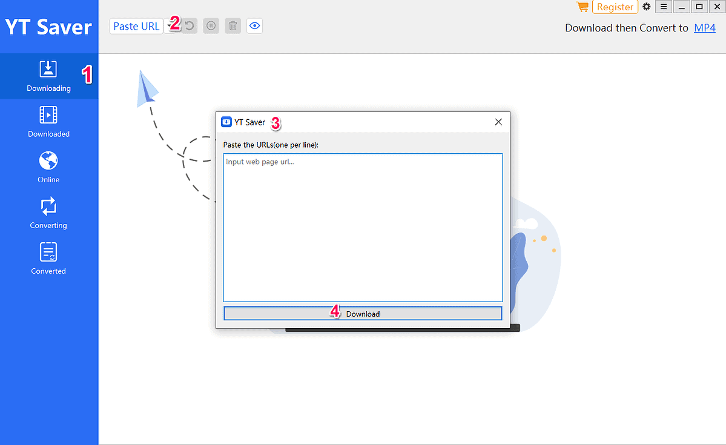Screen dimensions: 726x445
Task: Delete tasks using the trash icon
Action: [233, 25]
